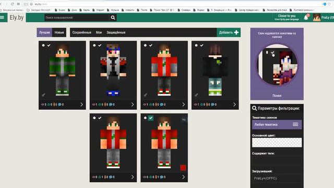This screenshot has width=334, height=188.
Task: Dismiss the hint with Понял
Action: click(277, 96)
